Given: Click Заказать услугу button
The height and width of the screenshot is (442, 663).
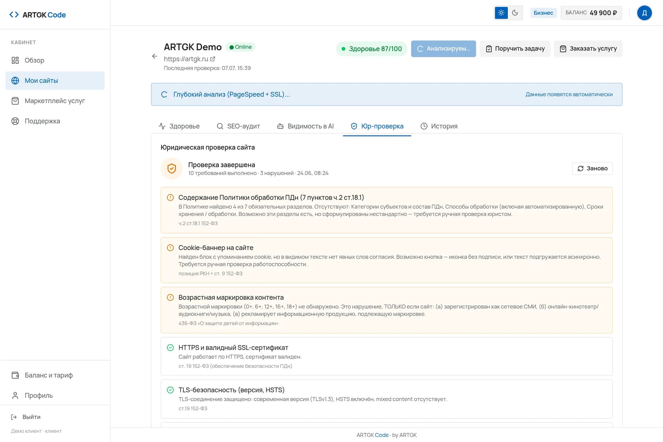Looking at the screenshot, I should (x=588, y=49).
